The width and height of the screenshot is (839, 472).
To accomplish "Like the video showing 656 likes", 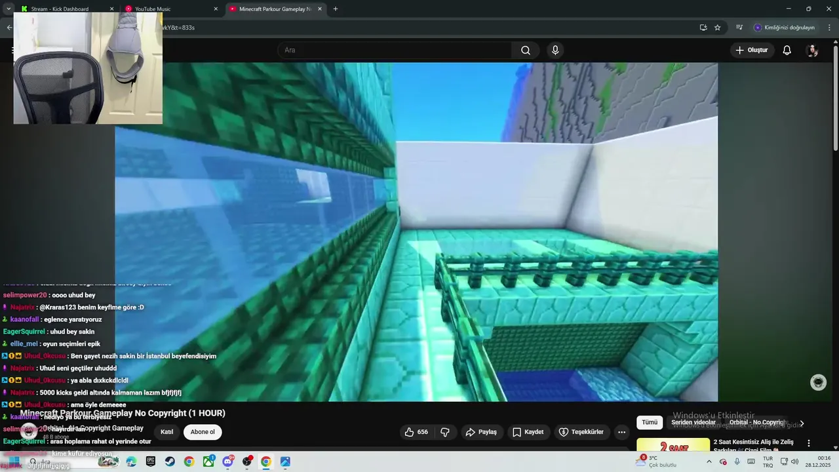I will coord(416,432).
